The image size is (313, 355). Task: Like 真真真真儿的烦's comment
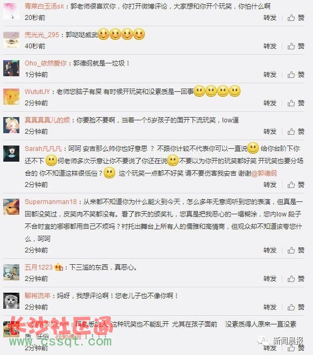(x=296, y=132)
